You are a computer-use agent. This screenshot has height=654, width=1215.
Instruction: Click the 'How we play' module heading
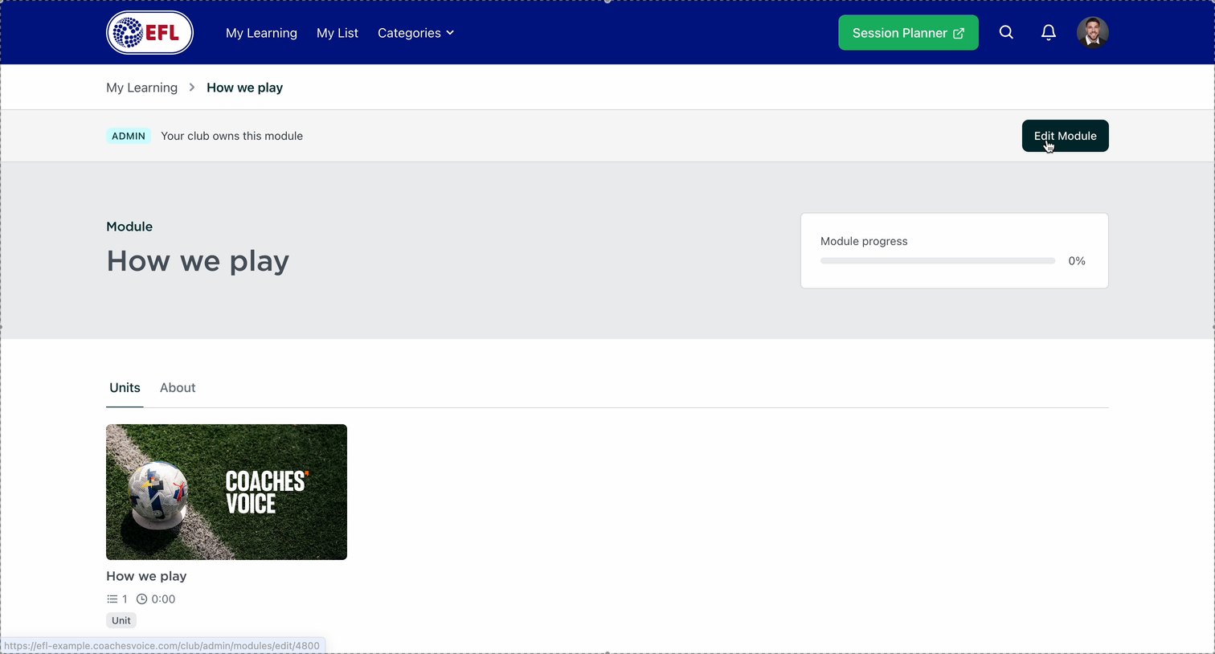[x=198, y=261]
